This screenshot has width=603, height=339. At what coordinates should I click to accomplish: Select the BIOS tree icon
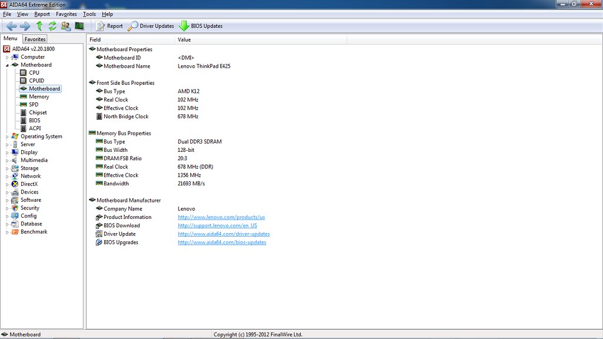(x=24, y=120)
